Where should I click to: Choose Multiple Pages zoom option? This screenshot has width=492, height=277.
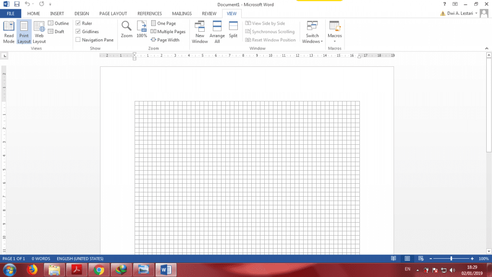(168, 32)
